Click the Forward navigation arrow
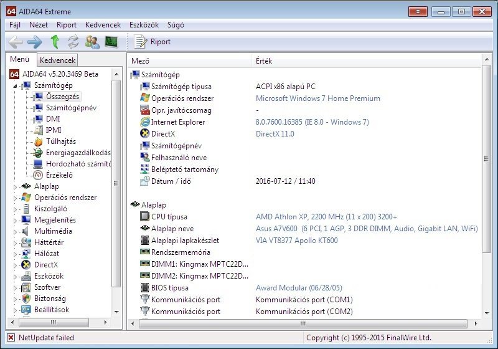Screen dimensions: 498x349 pyautogui.click(x=35, y=42)
